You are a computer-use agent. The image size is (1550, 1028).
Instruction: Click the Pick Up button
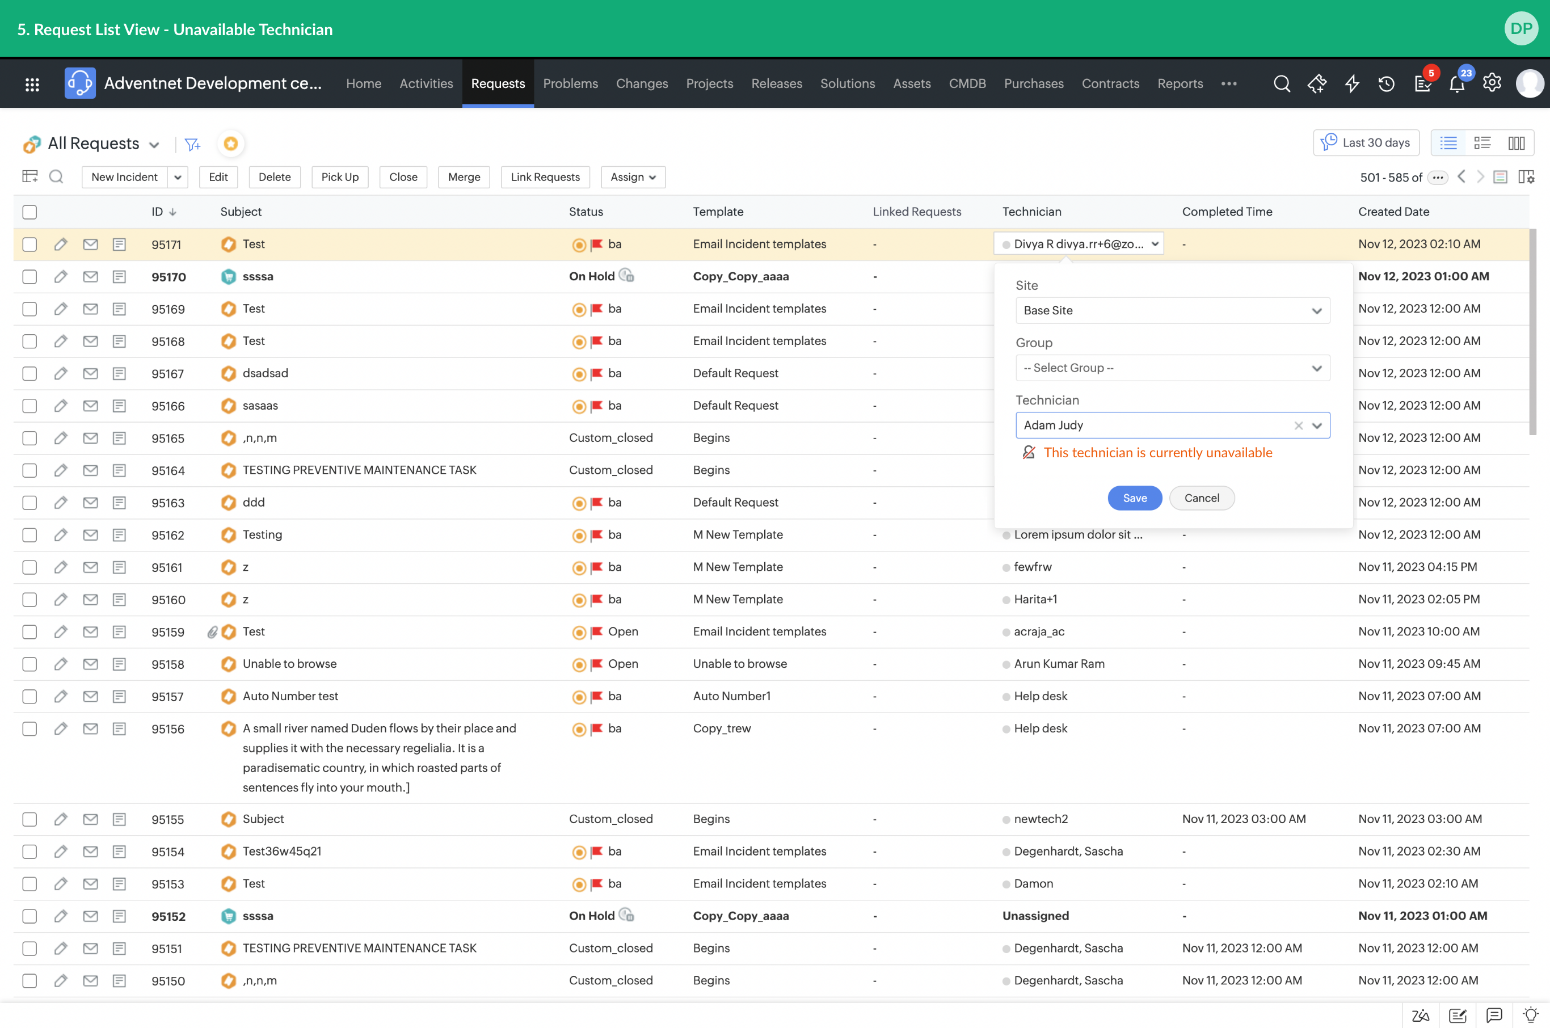[x=340, y=177]
